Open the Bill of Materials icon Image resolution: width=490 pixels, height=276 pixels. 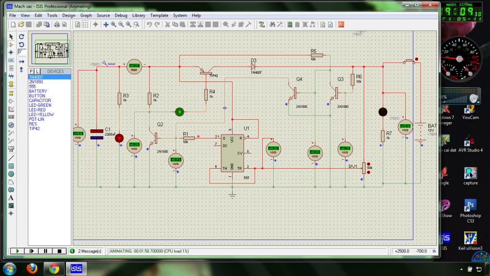[323, 24]
